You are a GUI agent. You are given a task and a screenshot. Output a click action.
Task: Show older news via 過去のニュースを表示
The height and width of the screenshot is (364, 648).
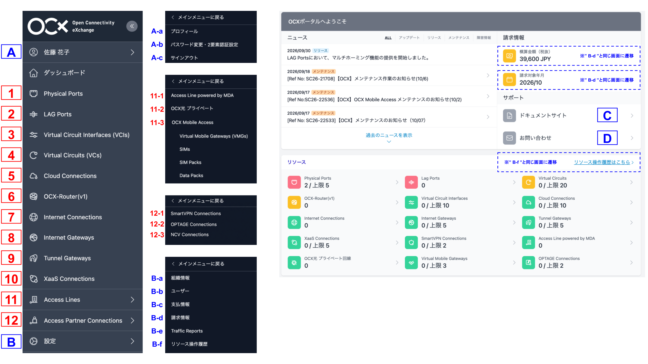click(x=389, y=135)
